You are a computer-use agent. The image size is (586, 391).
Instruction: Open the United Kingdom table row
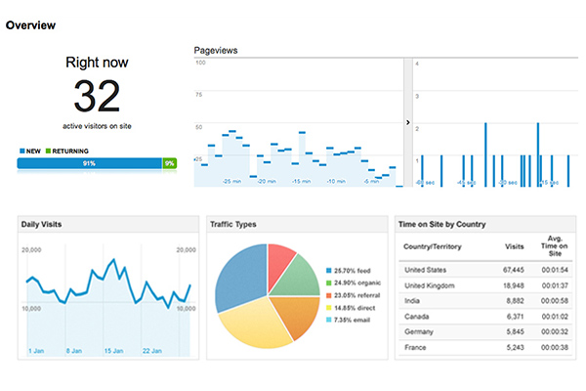[481, 286]
